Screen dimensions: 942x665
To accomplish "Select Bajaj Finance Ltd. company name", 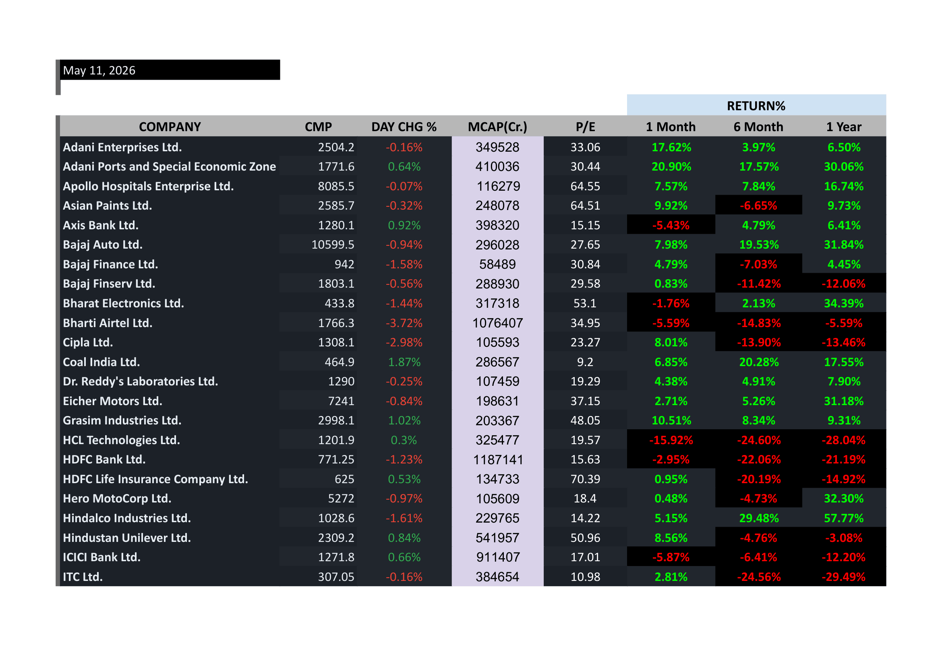I will (110, 264).
